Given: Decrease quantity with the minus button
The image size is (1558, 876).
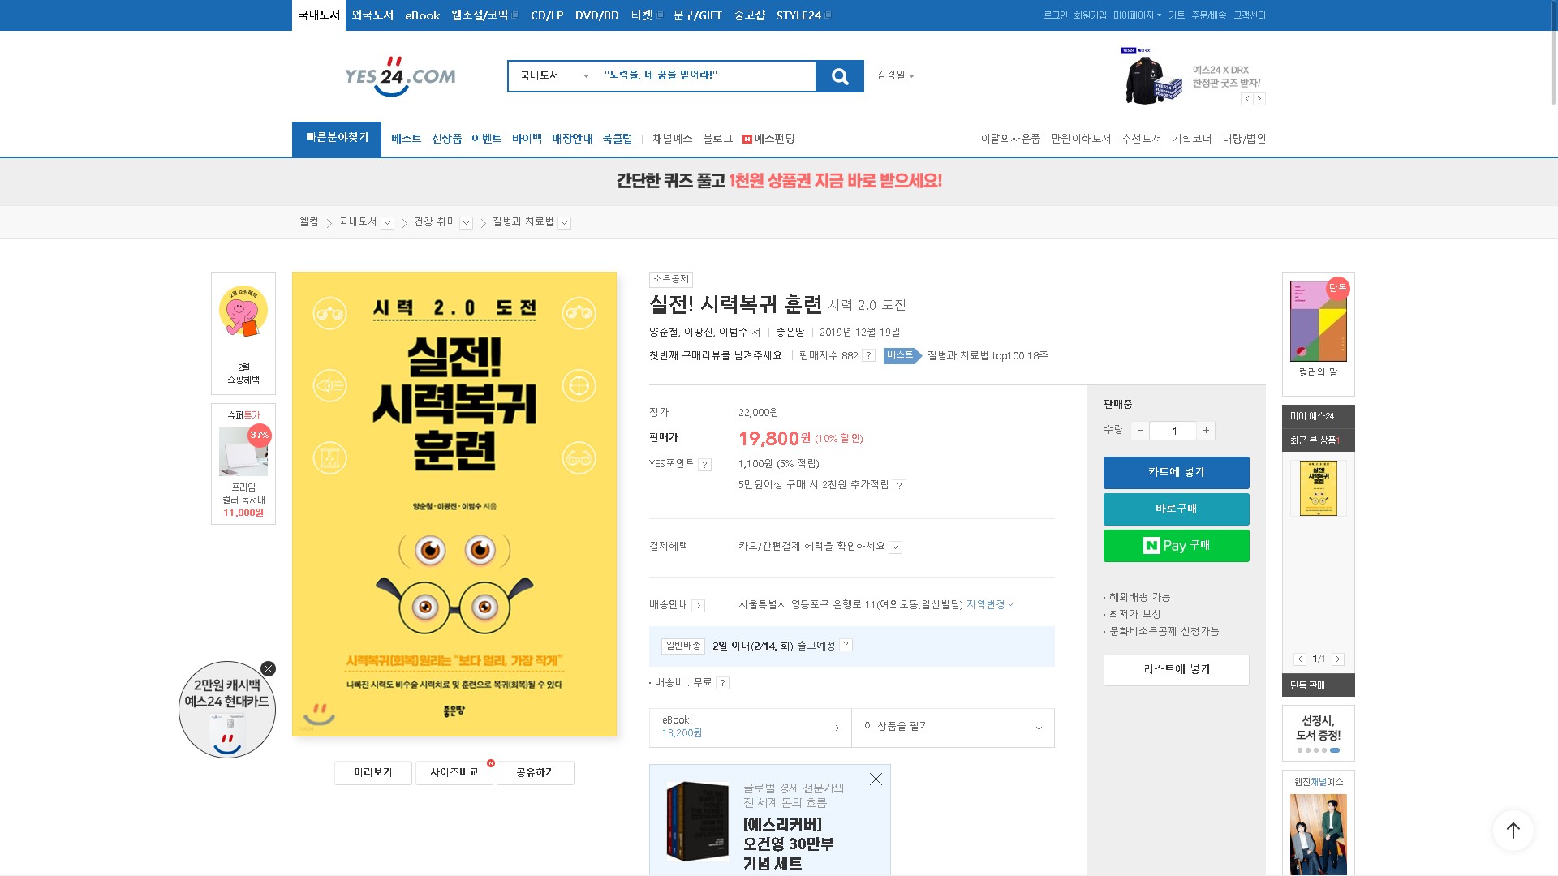Looking at the screenshot, I should coord(1140,431).
